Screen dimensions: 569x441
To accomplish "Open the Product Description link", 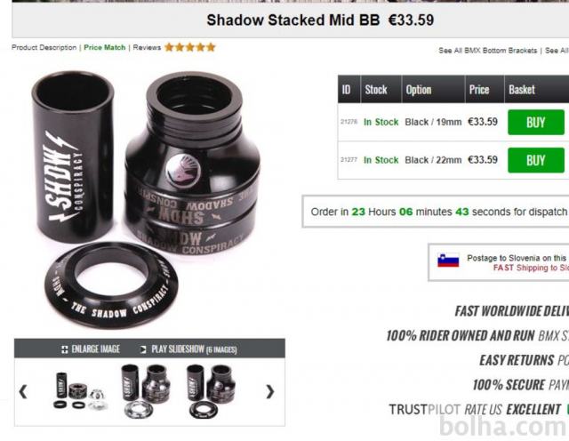I will (x=44, y=47).
